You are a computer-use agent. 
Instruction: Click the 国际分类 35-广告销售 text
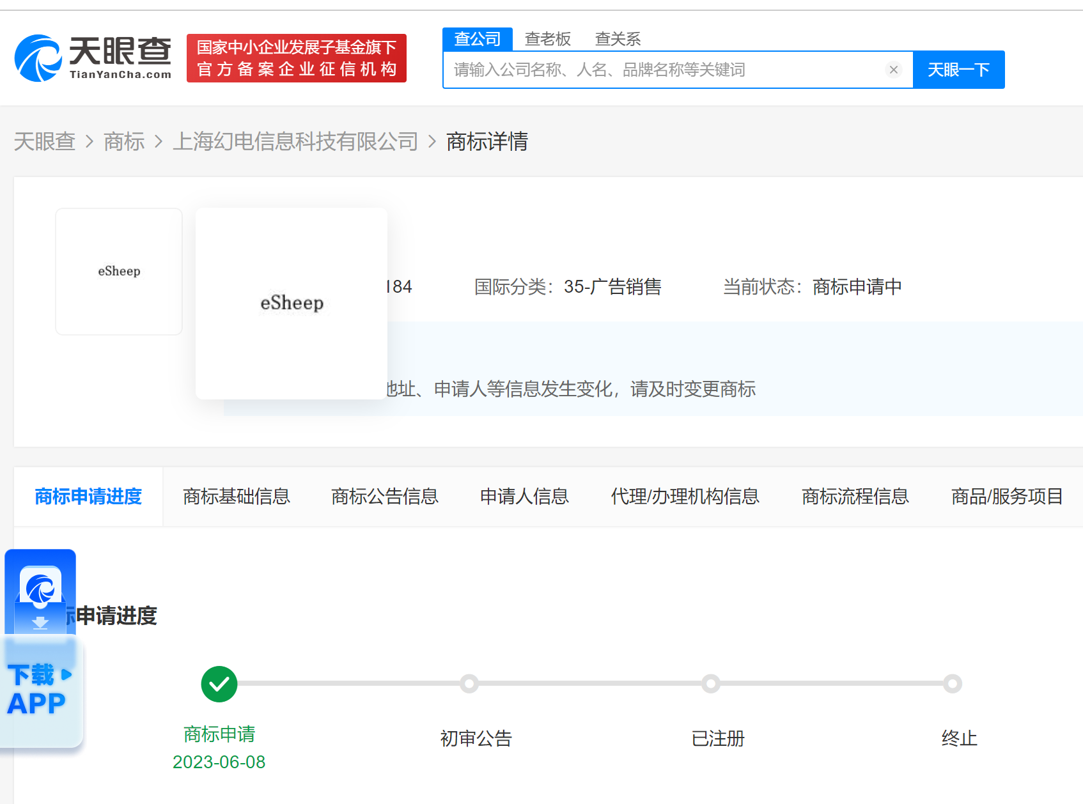pyautogui.click(x=568, y=286)
